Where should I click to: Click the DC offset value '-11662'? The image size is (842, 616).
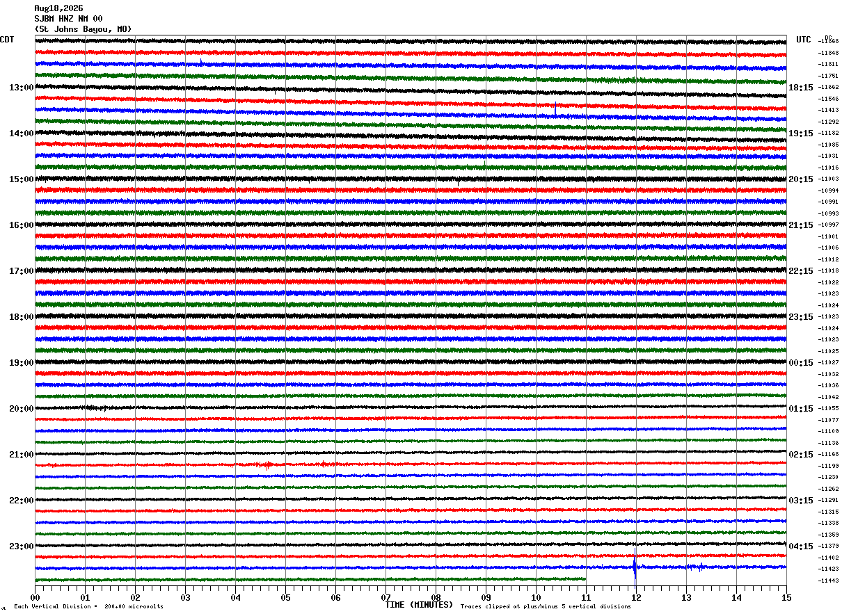(829, 88)
